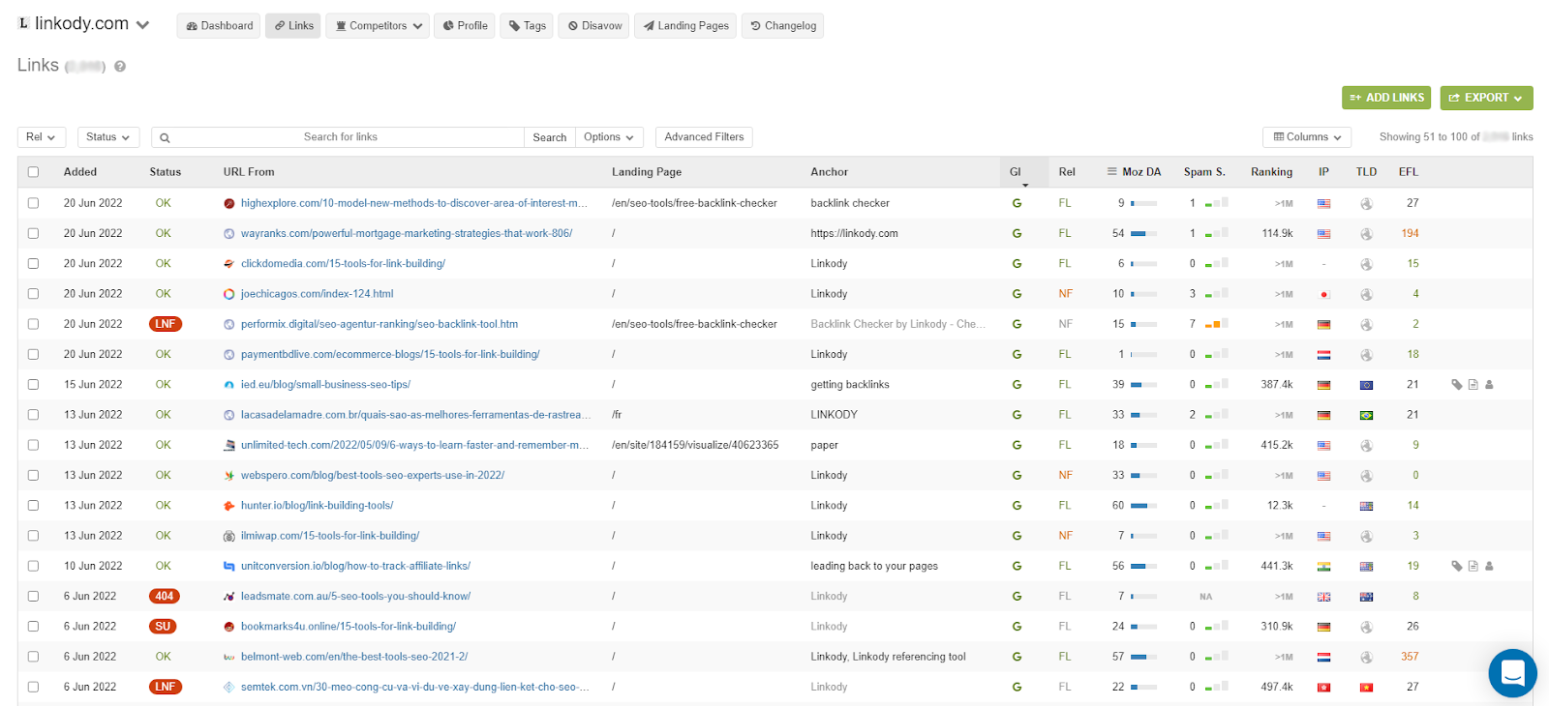Open the Columns dropdown
The image size is (1549, 706).
point(1307,137)
